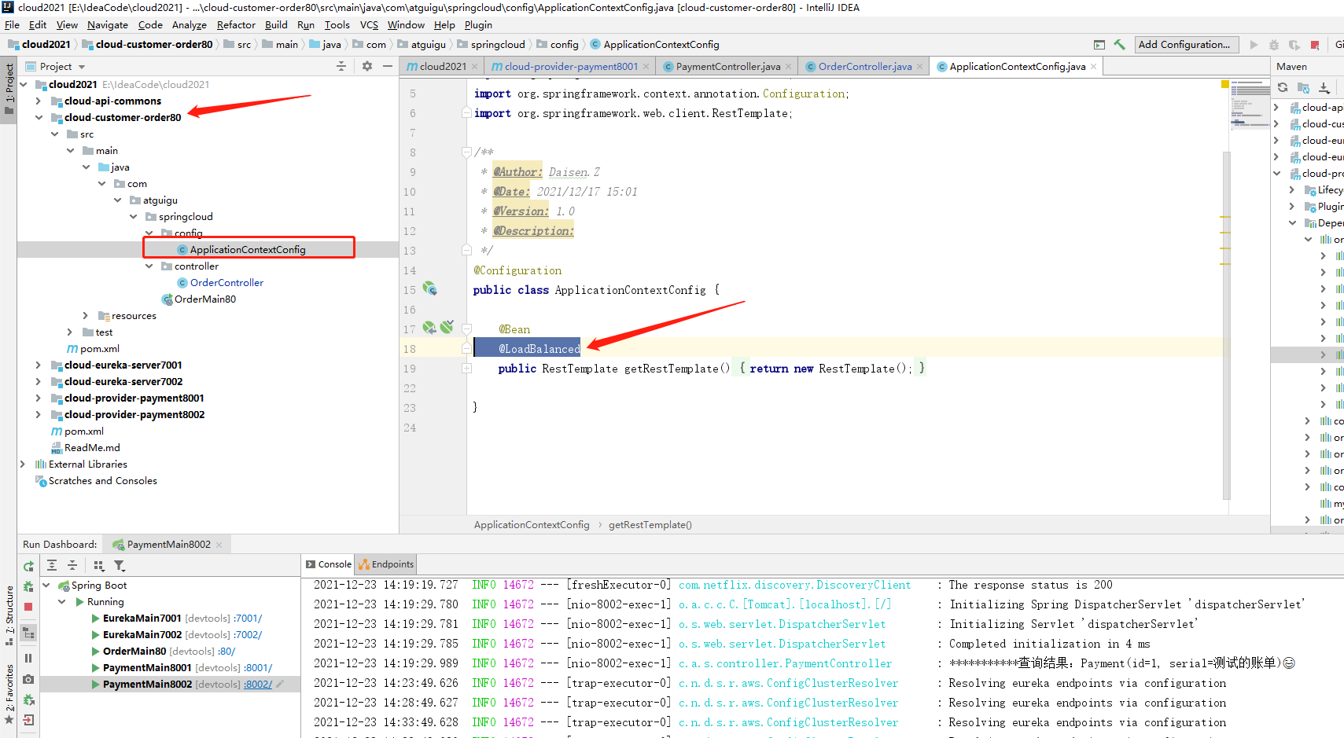Click Add Configuration... button
1344x738 pixels.
click(1187, 45)
